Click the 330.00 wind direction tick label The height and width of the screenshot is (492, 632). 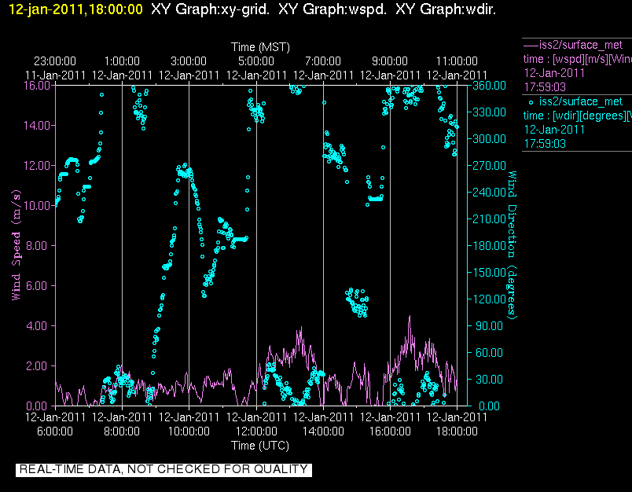[489, 112]
